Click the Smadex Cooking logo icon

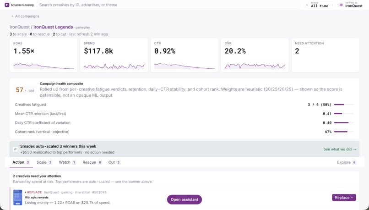pyautogui.click(x=7, y=5)
